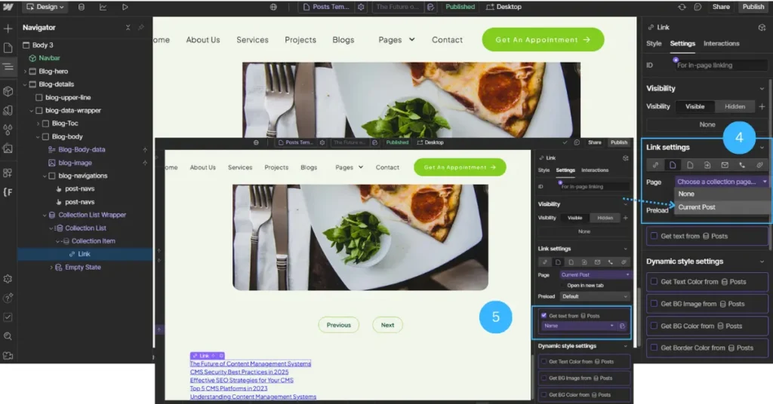Click the Preview play icon in the main top bar
Screen dimensions: 773x404
point(125,7)
